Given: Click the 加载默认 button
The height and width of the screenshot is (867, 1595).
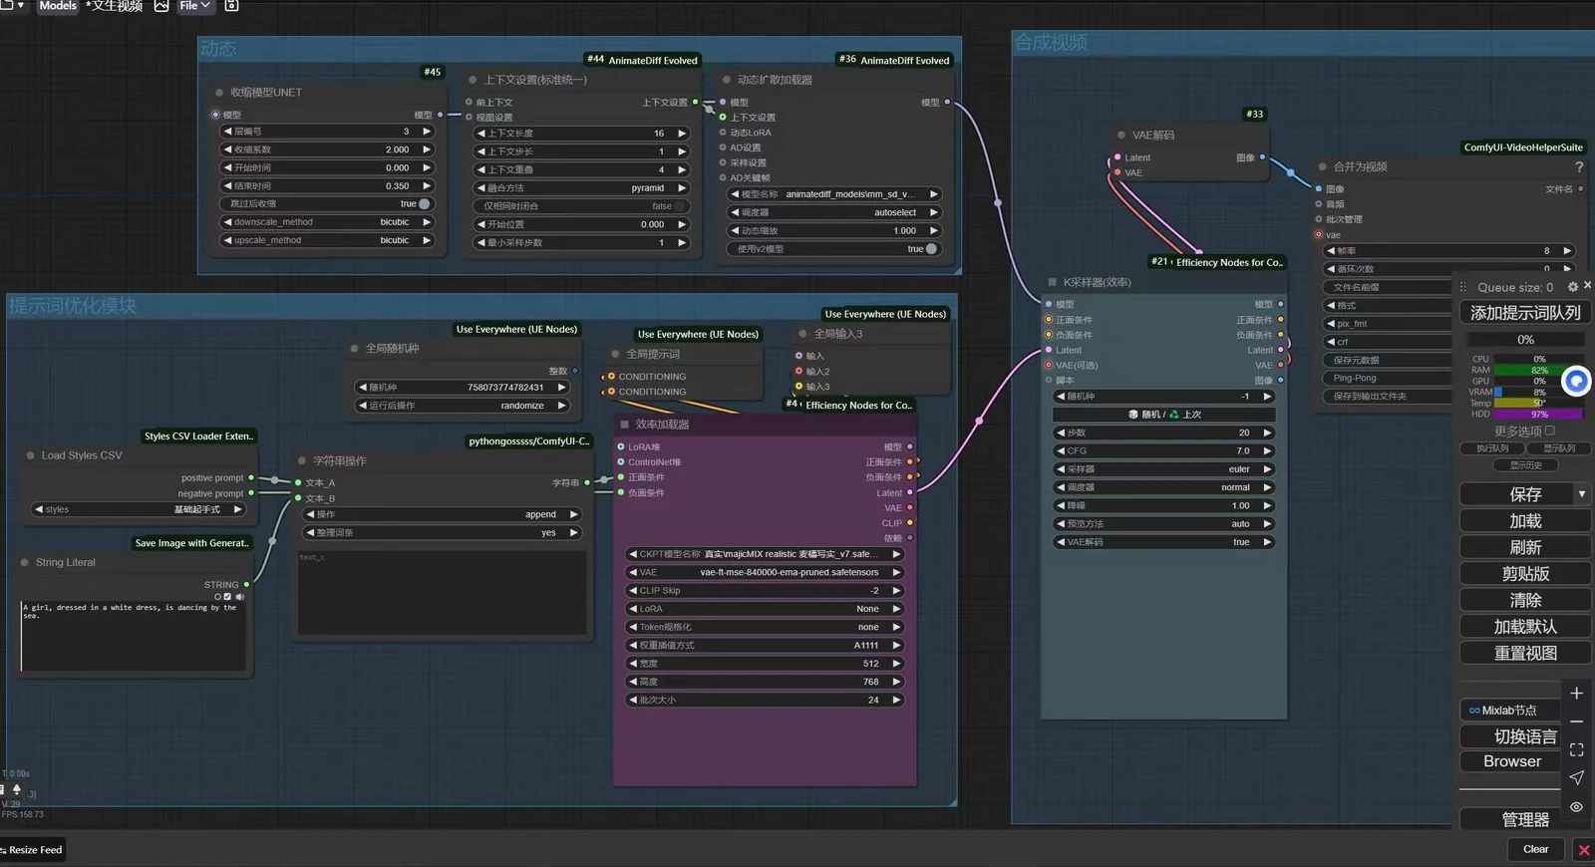Looking at the screenshot, I should (x=1525, y=627).
